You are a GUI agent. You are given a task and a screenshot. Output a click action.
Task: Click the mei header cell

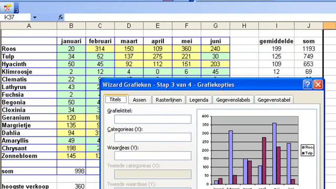point(187,41)
